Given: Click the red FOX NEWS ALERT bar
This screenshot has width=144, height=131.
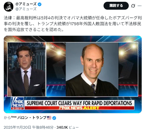Looking at the screenshot, I should click(79, 108).
